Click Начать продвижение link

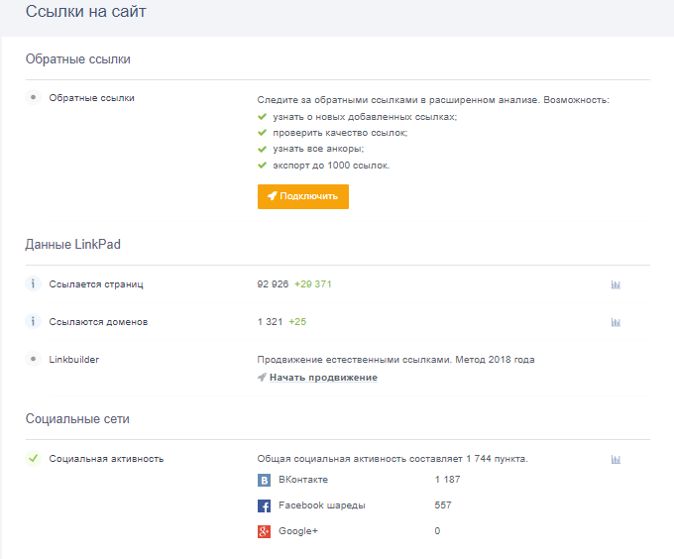pos(322,378)
